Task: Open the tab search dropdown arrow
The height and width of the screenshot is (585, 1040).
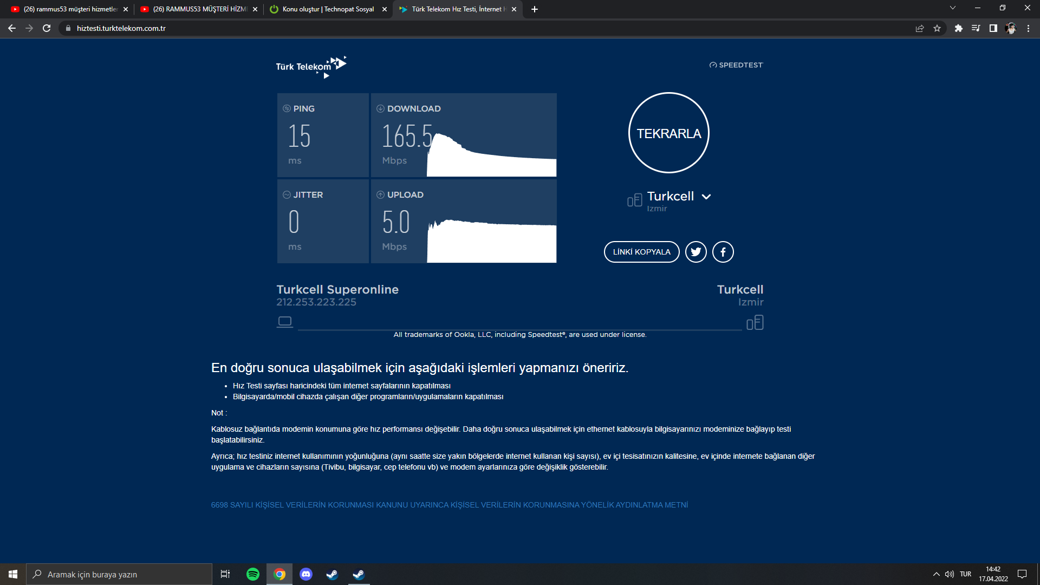Action: 953,8
